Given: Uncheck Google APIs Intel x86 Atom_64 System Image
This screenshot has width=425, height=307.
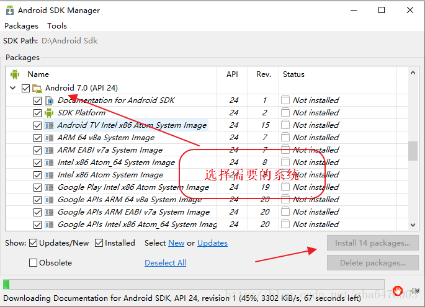Looking at the screenshot, I should (37, 225).
